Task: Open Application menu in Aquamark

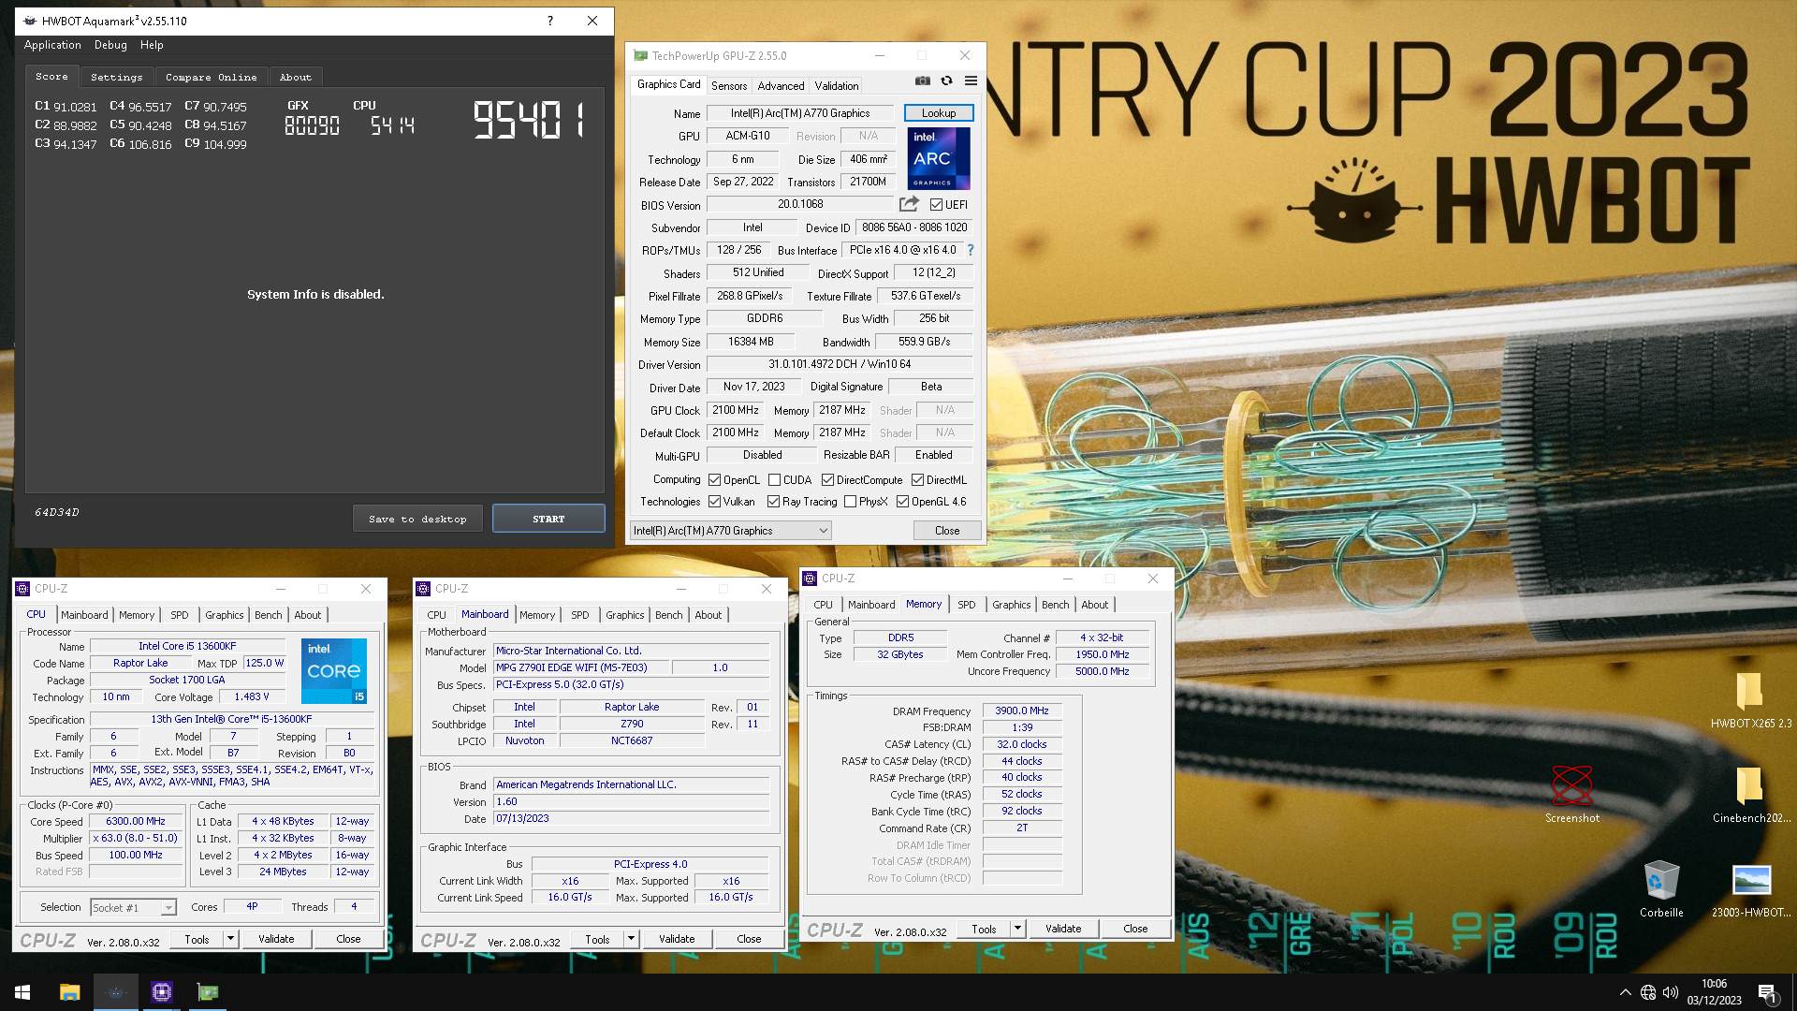Action: click(52, 45)
